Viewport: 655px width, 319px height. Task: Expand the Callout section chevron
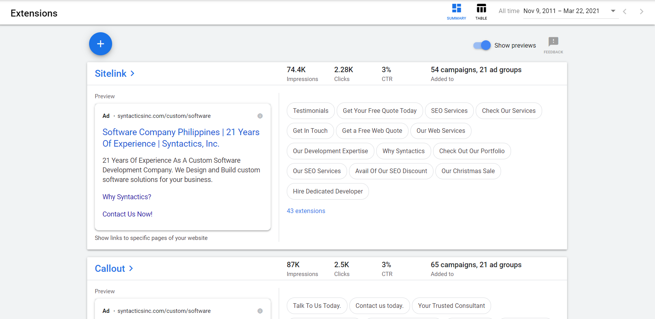click(131, 268)
